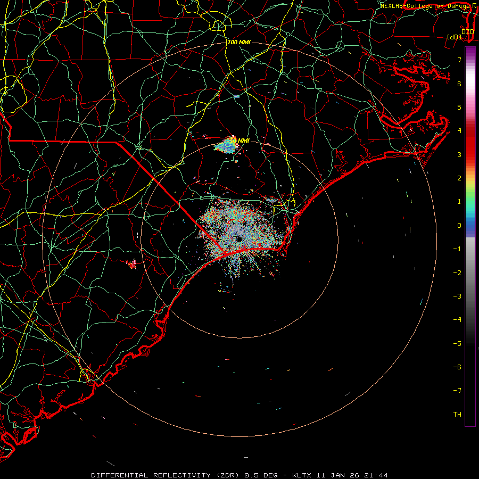Click the 2 value on the color scale
479x479 pixels.
click(459, 178)
